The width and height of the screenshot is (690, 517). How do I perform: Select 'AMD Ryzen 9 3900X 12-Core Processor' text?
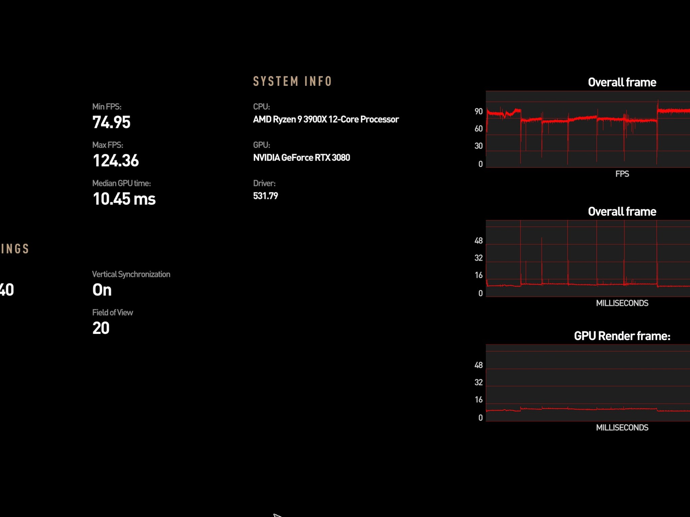tap(326, 119)
